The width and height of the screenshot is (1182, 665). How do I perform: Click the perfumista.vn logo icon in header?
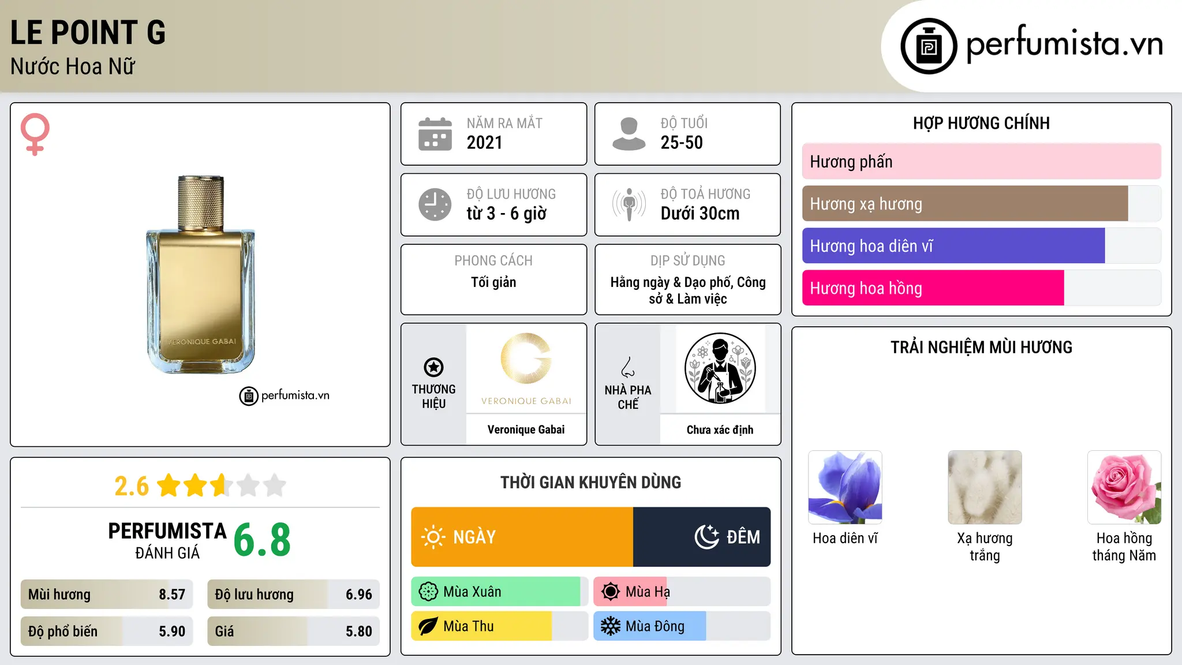coord(929,46)
